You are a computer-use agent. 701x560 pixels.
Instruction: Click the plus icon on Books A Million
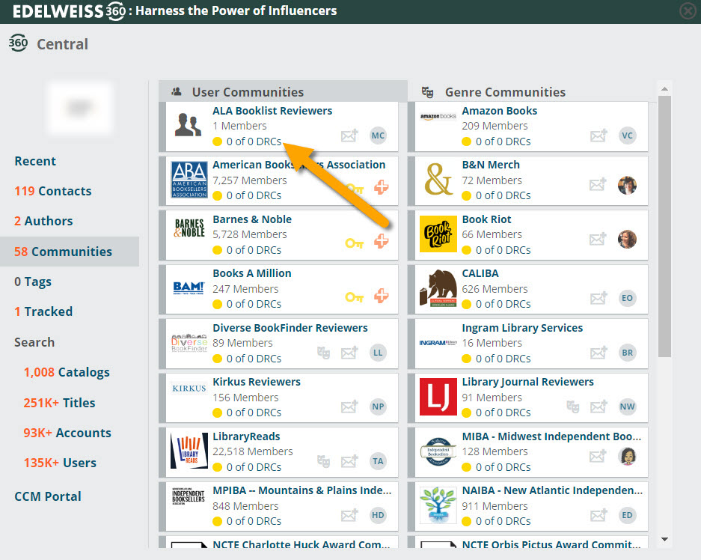381,296
